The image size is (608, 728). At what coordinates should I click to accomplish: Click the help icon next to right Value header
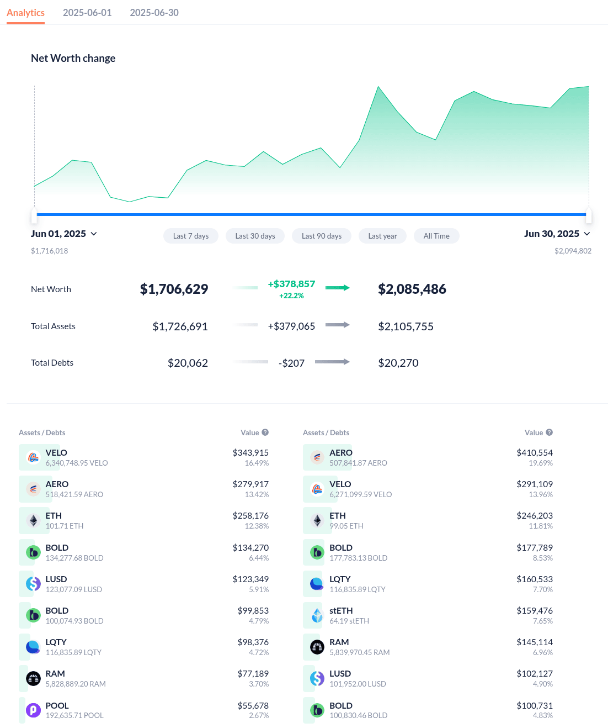point(550,432)
